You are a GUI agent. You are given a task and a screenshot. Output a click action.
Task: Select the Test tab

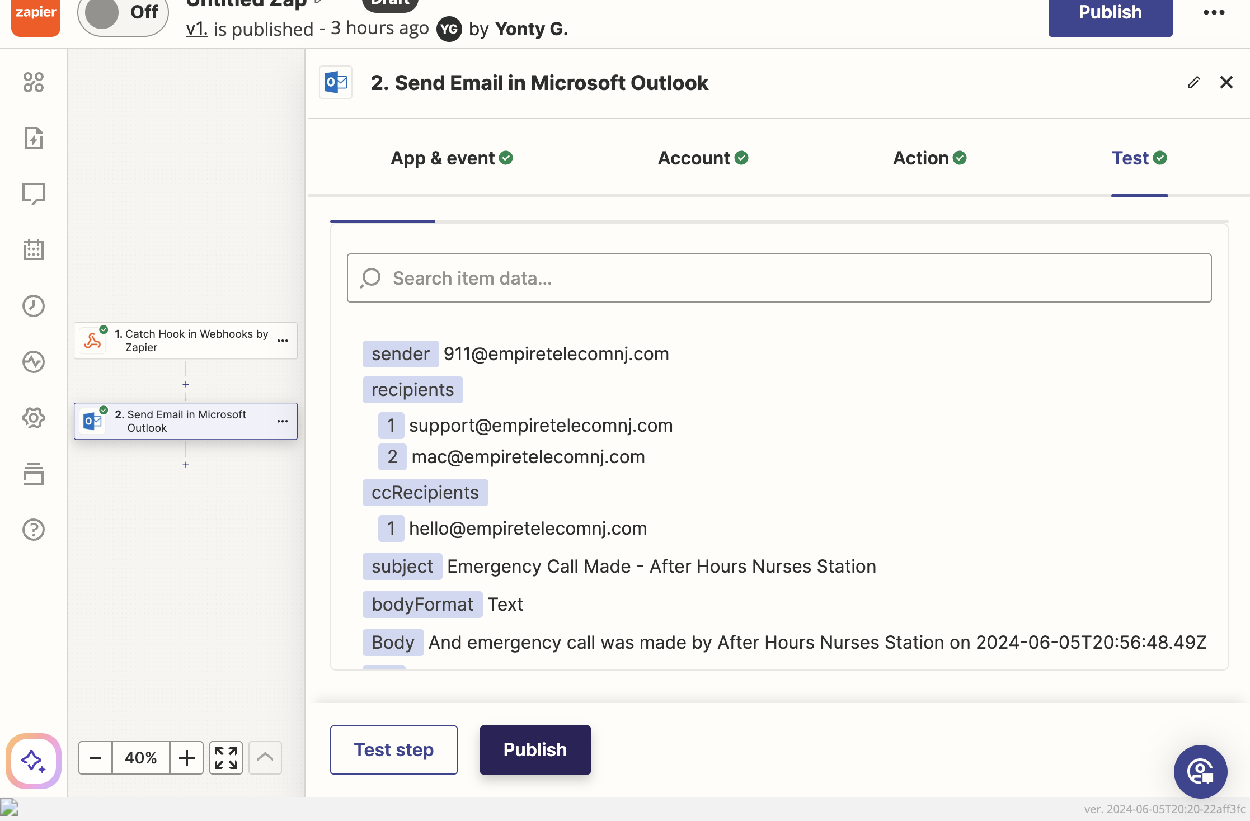pos(1139,158)
